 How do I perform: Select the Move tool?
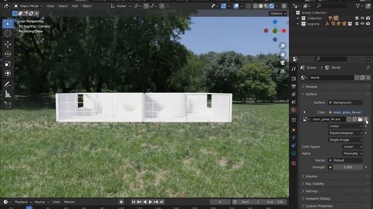pos(8,44)
